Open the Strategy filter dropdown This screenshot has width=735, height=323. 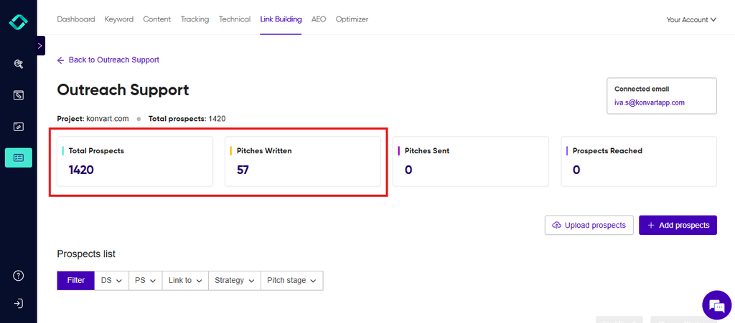pyautogui.click(x=235, y=281)
